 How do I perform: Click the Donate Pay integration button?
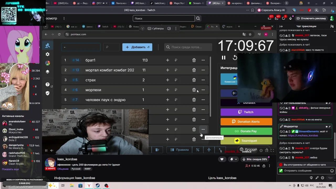tap(246, 131)
